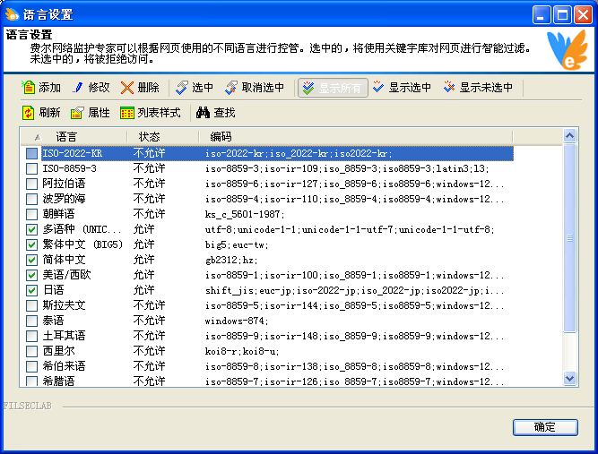Click the 修改 (Modify) pencil icon

click(78, 88)
